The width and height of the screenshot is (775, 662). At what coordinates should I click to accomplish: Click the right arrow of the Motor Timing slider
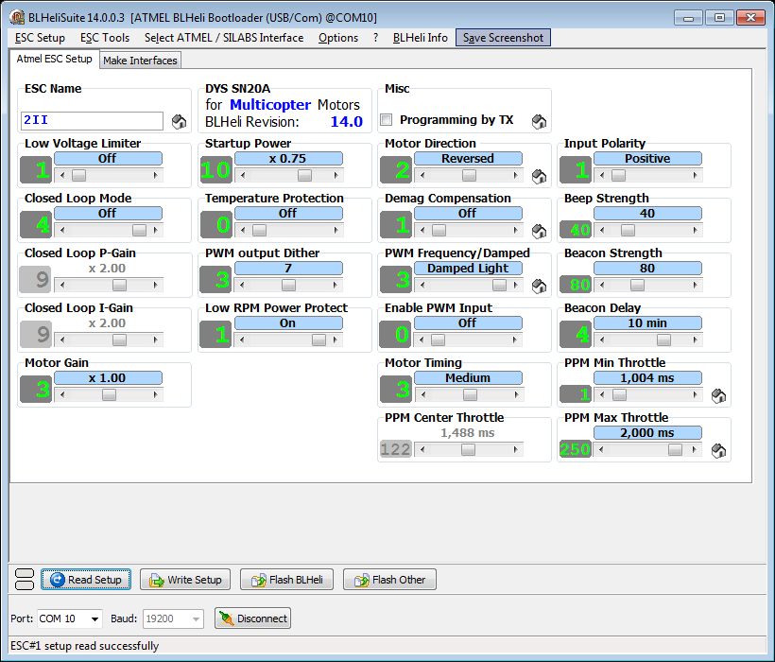click(517, 394)
